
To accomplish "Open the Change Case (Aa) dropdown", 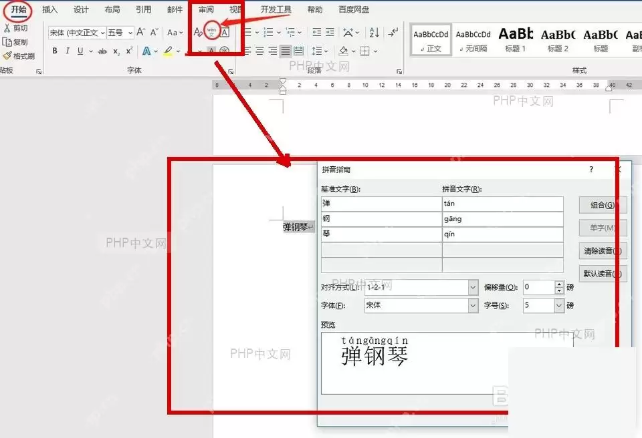I will tap(175, 32).
